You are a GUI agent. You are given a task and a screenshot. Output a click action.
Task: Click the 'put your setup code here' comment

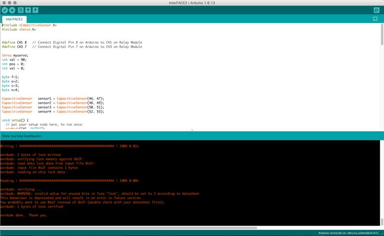(x=44, y=124)
